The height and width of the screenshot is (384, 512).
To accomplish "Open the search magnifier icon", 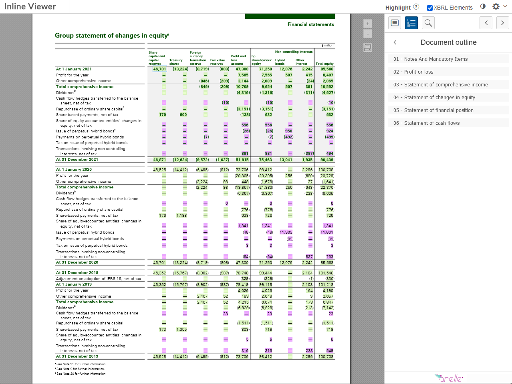I will coord(428,23).
